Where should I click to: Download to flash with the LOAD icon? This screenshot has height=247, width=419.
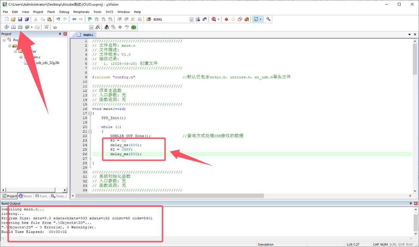click(46, 27)
